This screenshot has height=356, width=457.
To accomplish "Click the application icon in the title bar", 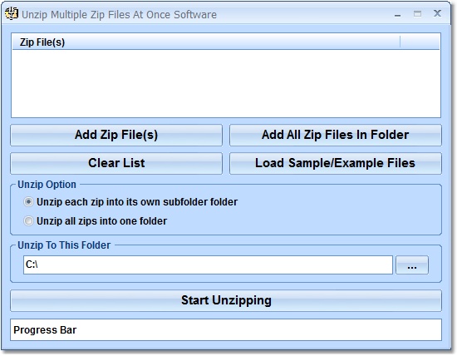I will pyautogui.click(x=12, y=13).
